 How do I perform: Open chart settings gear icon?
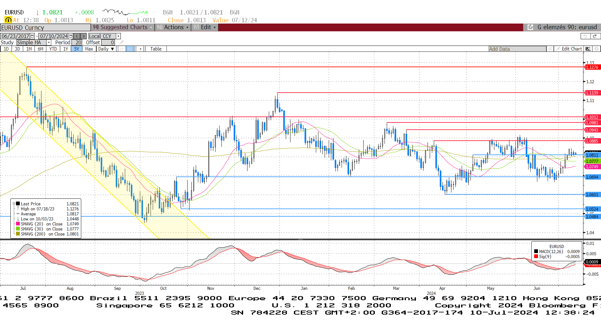tap(597, 49)
